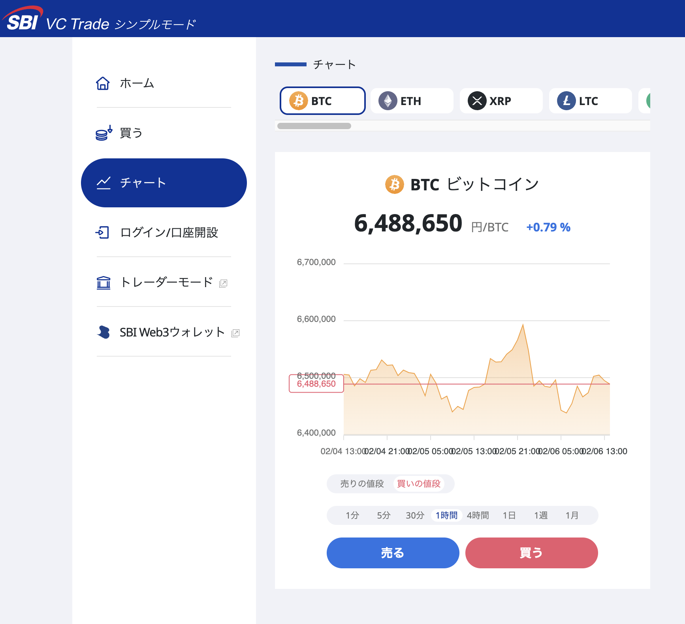Switch to the XRP currency tab
This screenshot has width=685, height=624.
coord(501,101)
